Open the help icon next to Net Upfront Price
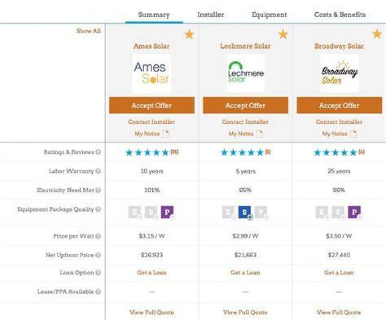386x320 pixels. 98,255
